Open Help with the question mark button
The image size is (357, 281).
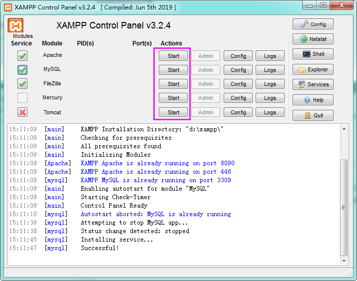click(x=313, y=100)
